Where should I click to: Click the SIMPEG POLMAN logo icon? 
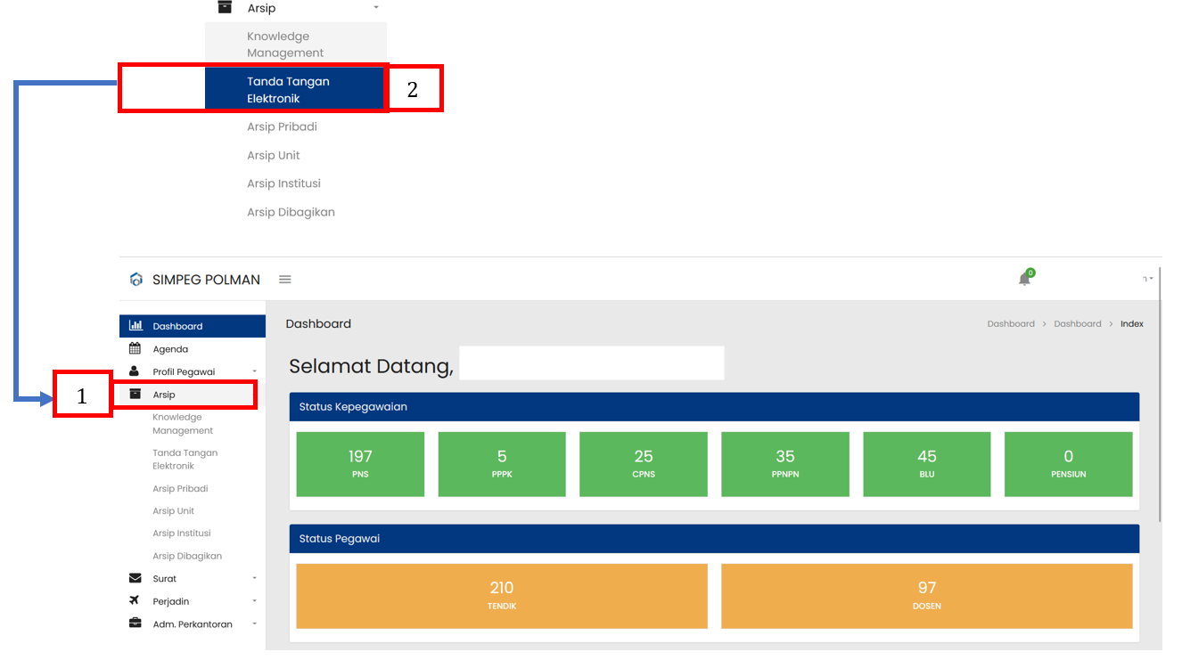pos(136,280)
